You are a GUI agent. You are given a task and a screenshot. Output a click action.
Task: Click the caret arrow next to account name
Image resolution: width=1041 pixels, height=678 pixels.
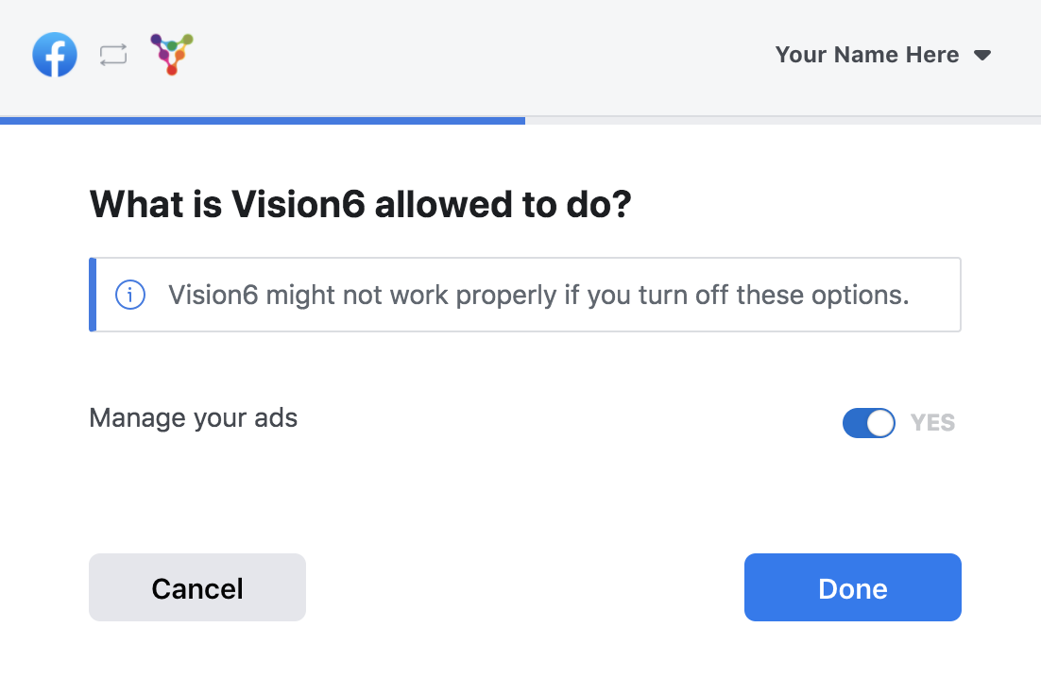pyautogui.click(x=982, y=55)
